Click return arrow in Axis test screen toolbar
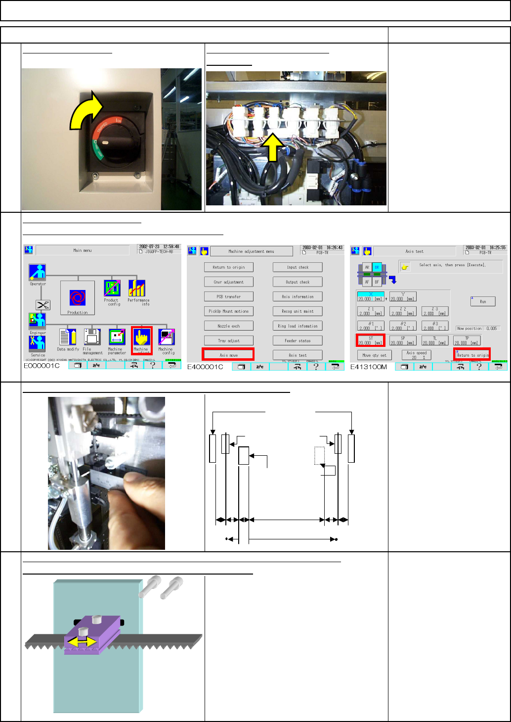 tap(498, 367)
